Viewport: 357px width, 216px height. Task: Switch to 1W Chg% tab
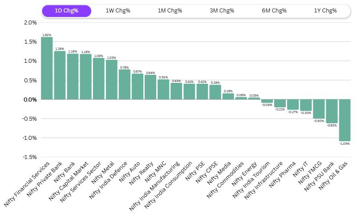pyautogui.click(x=118, y=11)
